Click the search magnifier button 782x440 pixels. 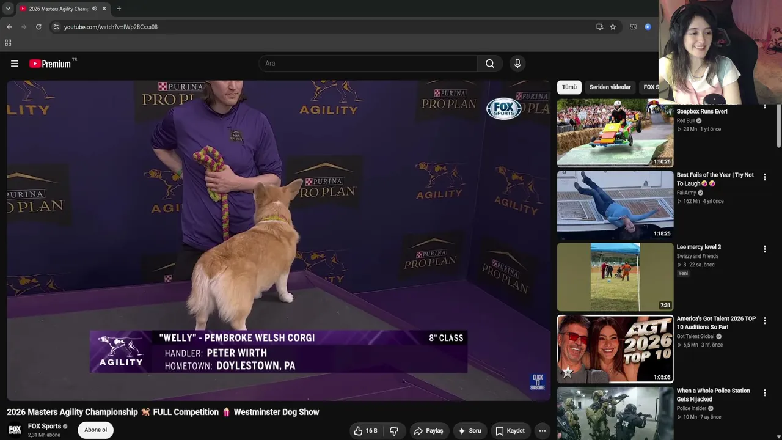pos(490,64)
